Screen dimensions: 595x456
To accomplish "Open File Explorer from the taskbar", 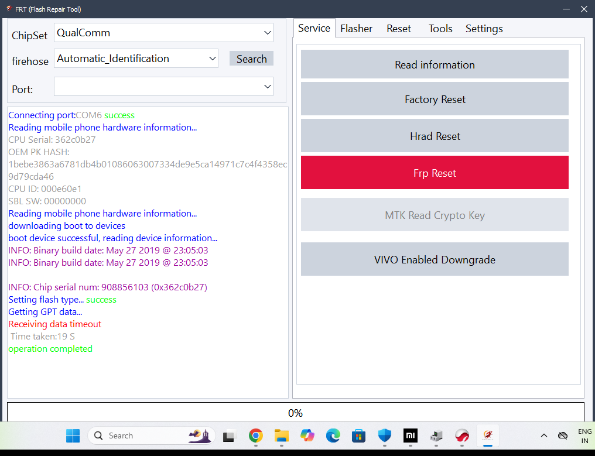I will 282,436.
